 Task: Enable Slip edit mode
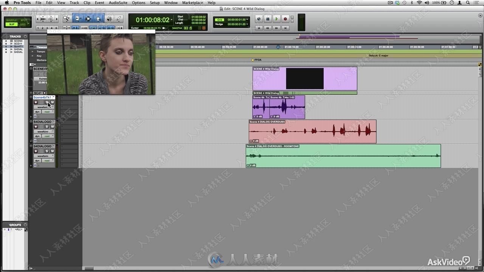point(11,24)
